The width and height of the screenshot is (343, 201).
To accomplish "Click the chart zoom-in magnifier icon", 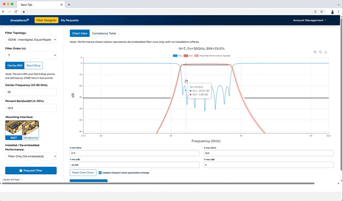I will (315, 52).
